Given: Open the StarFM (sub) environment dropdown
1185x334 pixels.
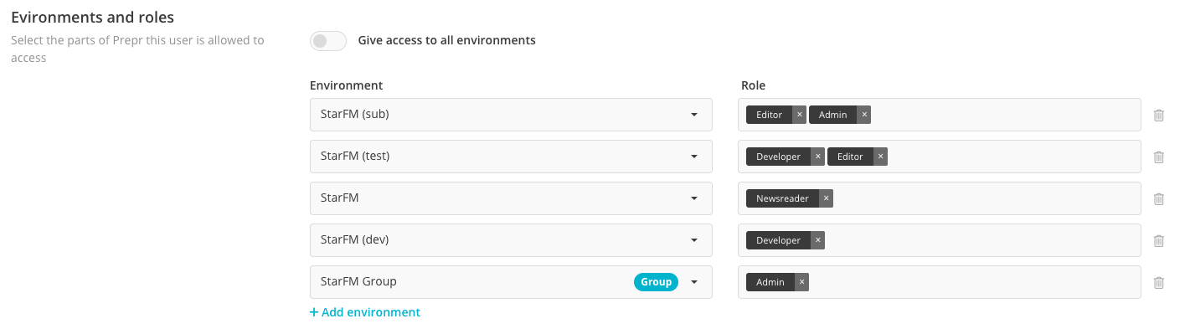Looking at the screenshot, I should [511, 115].
